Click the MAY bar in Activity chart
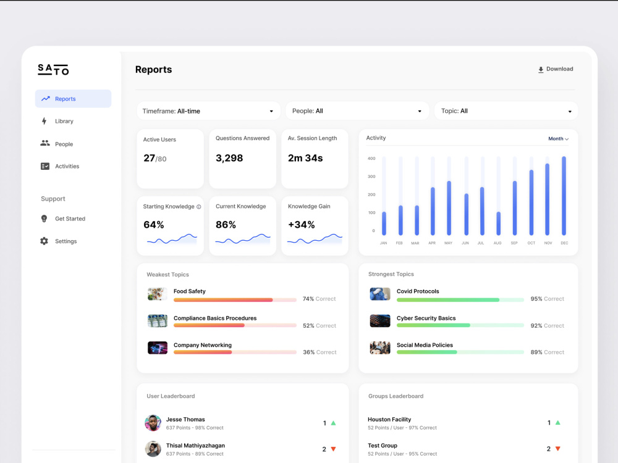The height and width of the screenshot is (463, 618). (x=449, y=208)
